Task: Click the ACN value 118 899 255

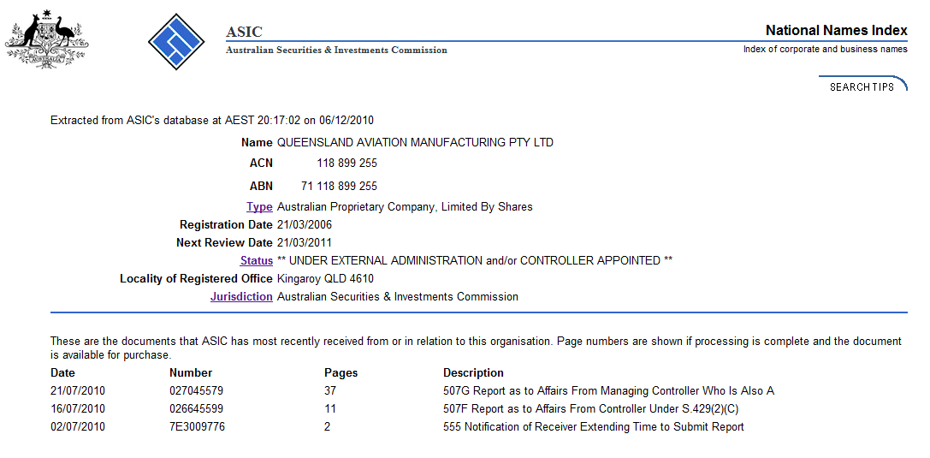Action: [347, 164]
